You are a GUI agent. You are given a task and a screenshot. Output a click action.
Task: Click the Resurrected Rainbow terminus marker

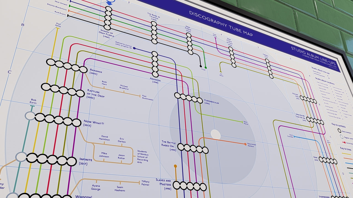245,144
